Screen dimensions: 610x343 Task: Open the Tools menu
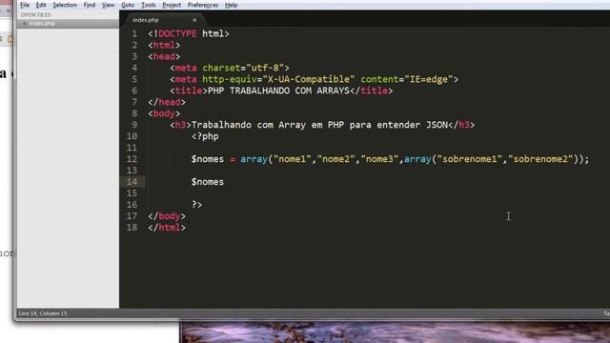pyautogui.click(x=149, y=5)
